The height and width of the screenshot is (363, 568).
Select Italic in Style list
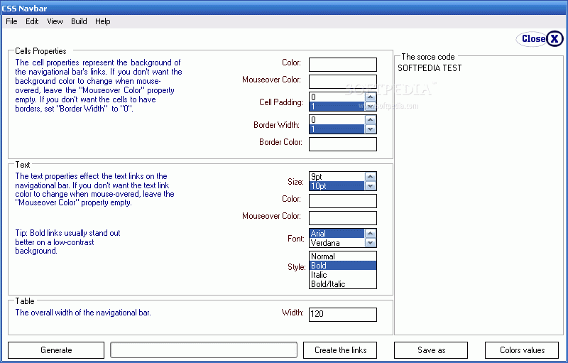(343, 275)
